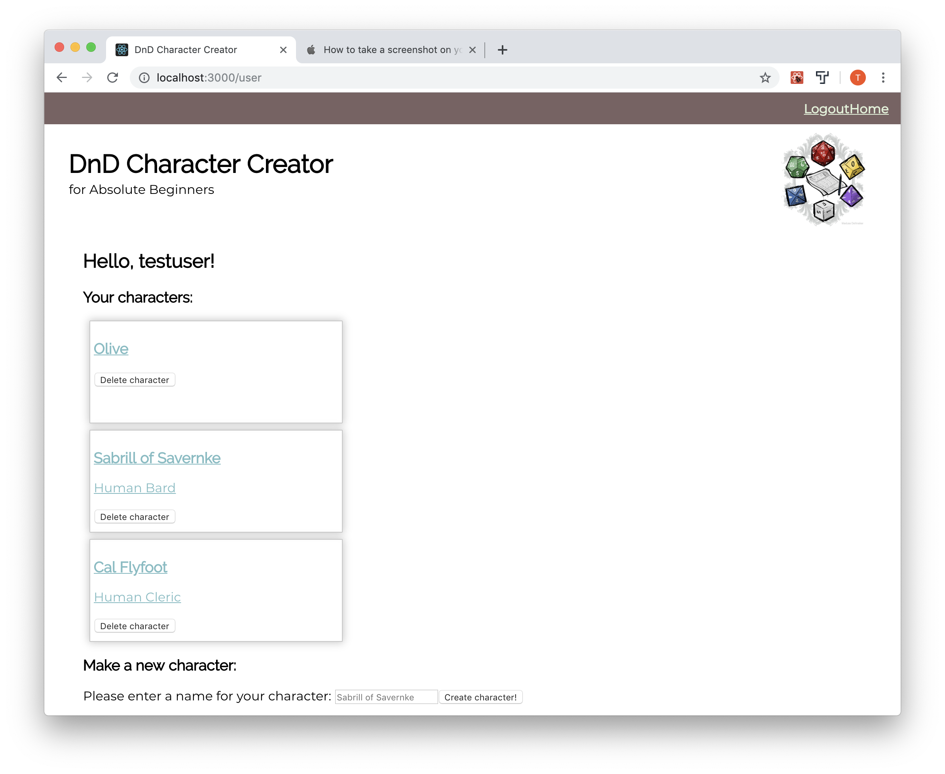
Task: Bookmark the page with the star icon
Action: pos(765,78)
